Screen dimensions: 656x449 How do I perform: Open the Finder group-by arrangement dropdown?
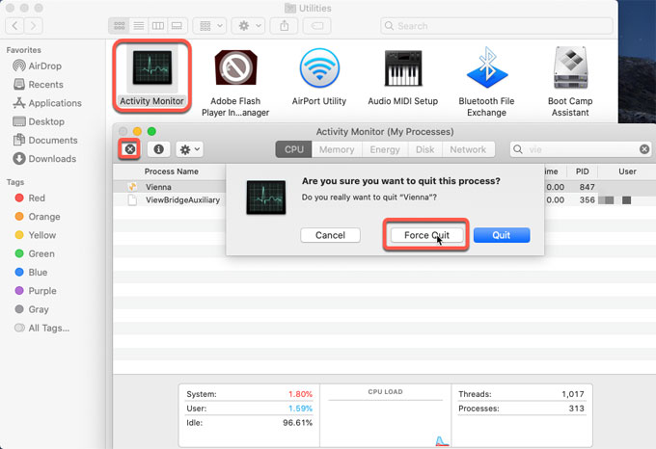pos(209,26)
